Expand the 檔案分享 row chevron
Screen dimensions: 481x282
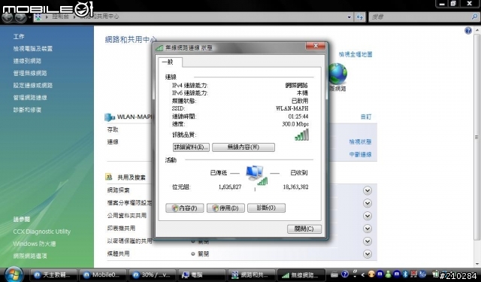(368, 203)
